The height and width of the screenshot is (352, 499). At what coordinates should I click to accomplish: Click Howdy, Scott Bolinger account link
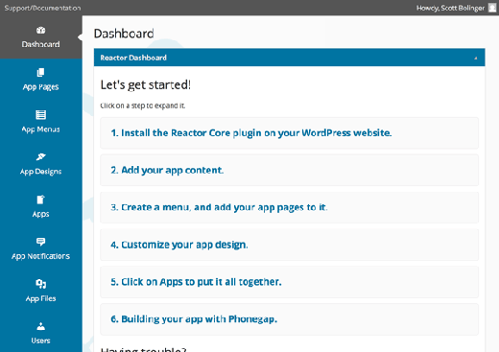(x=450, y=8)
